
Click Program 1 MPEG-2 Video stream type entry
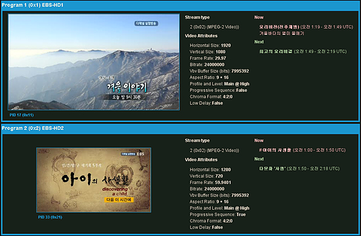tap(215, 27)
